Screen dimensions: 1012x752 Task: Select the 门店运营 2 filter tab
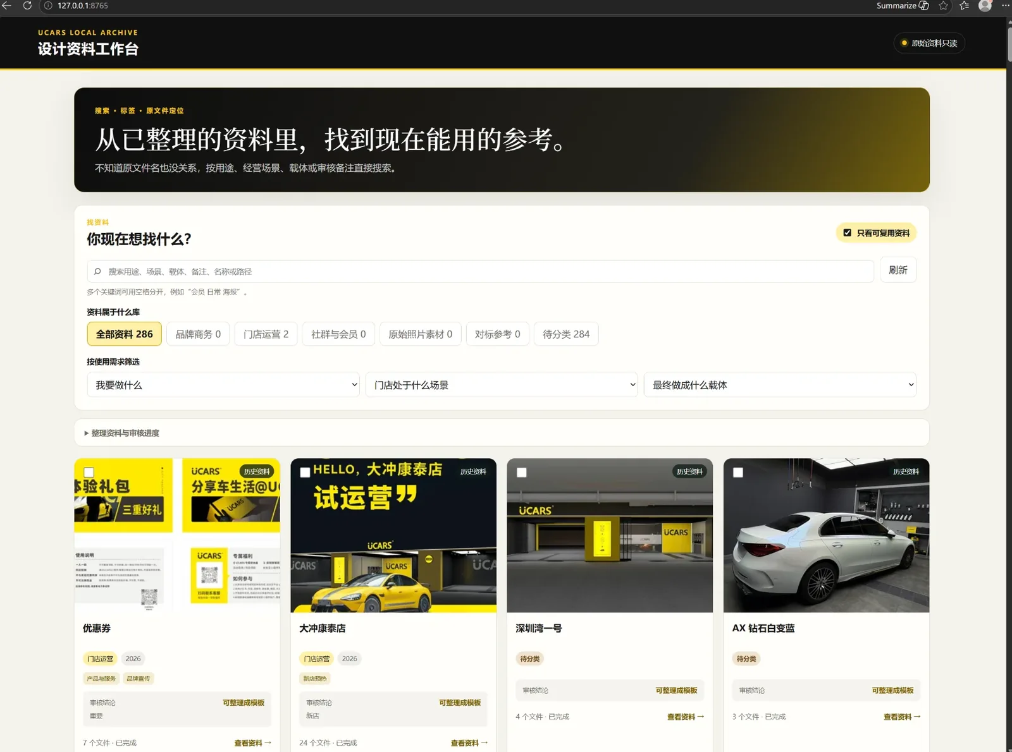tap(266, 334)
